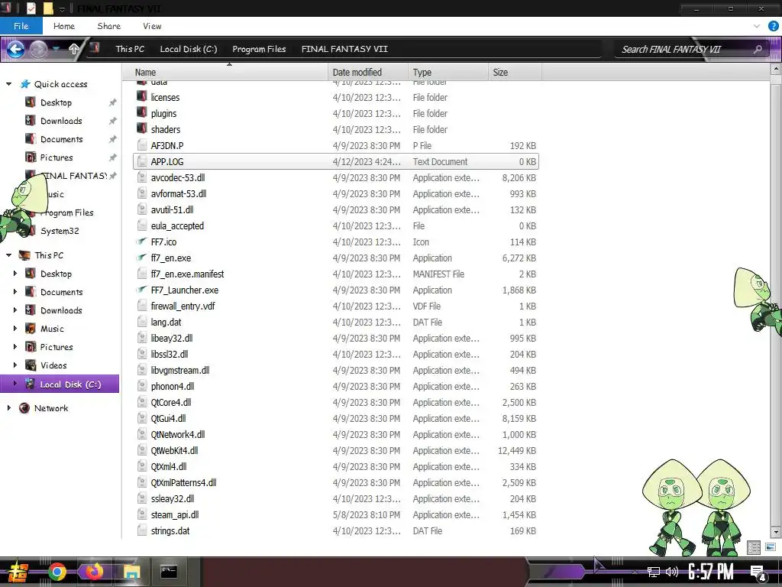Open the View ribbon tab

152,26
